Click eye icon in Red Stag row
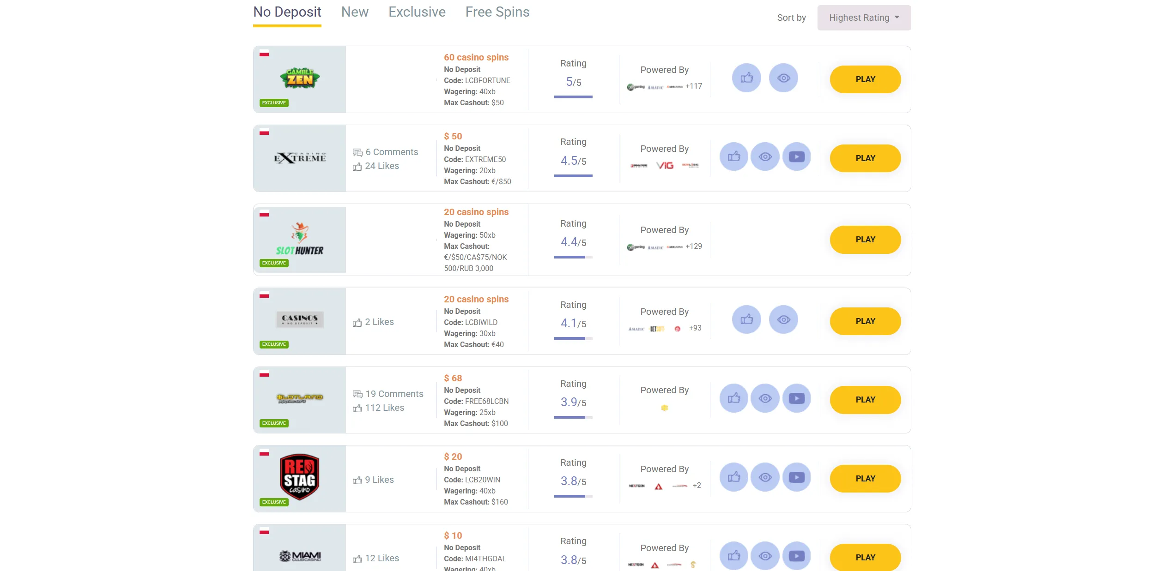The height and width of the screenshot is (571, 1163). tap(765, 477)
